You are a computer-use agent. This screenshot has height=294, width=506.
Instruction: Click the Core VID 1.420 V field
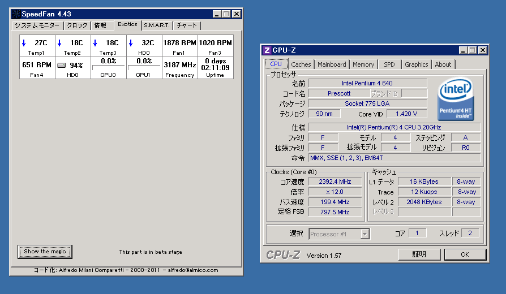(406, 114)
